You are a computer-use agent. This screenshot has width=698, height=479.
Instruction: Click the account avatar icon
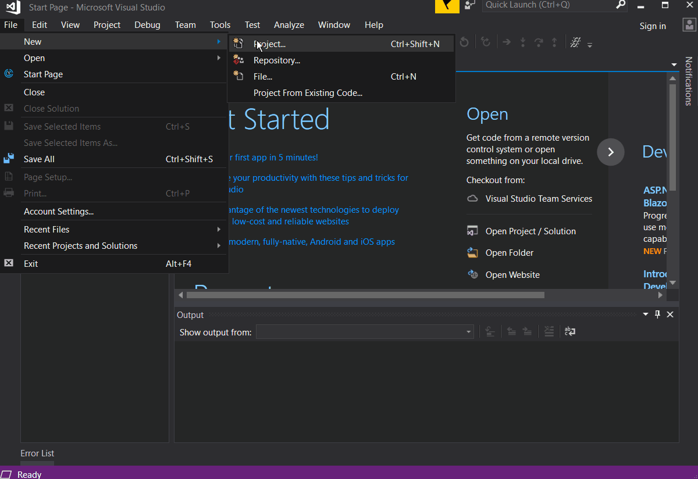click(x=688, y=24)
